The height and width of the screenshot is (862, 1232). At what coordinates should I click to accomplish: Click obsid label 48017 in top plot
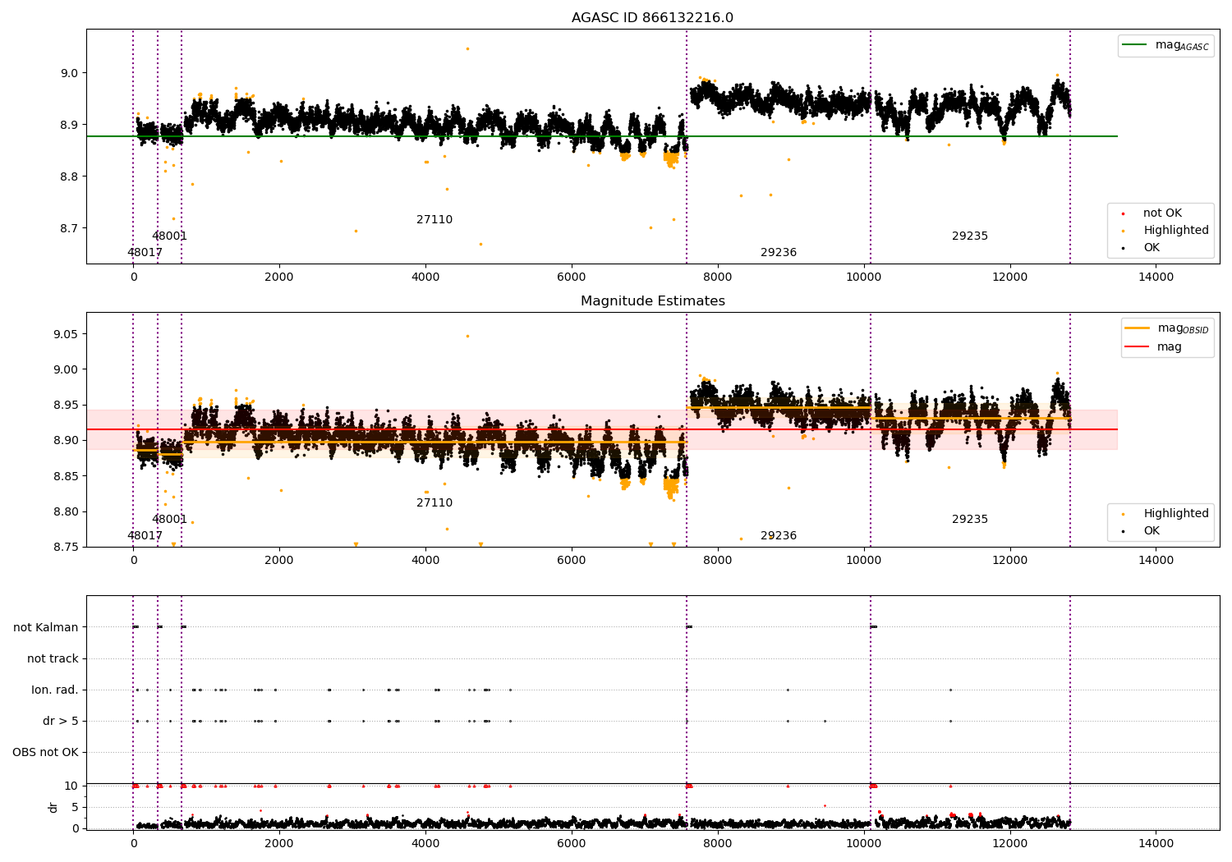coord(145,253)
